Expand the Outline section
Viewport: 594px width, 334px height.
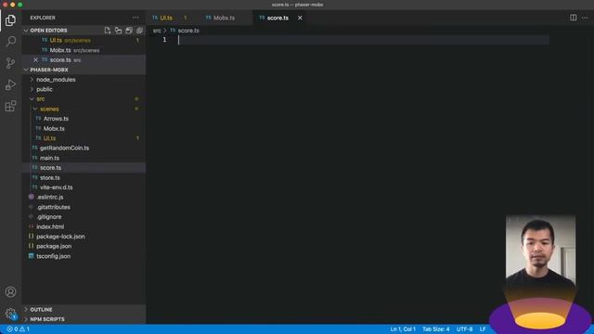click(84, 309)
